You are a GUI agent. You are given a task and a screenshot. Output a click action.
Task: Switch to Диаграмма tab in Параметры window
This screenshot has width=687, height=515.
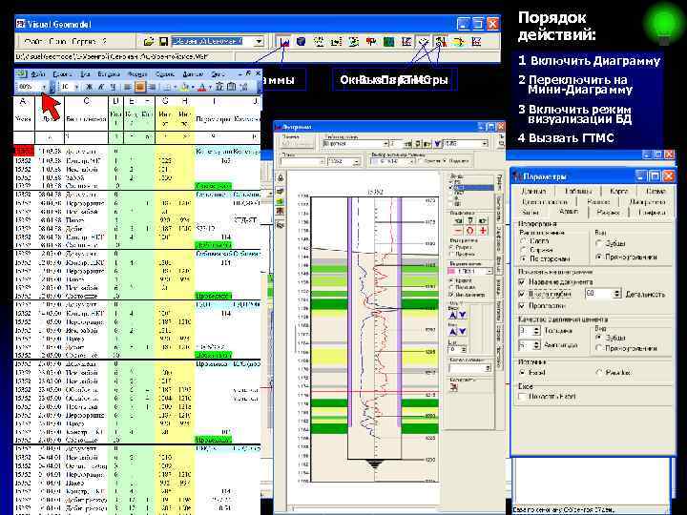pos(647,202)
